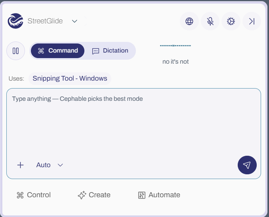Open the Control section
Image resolution: width=269 pixels, height=217 pixels.
tap(34, 195)
